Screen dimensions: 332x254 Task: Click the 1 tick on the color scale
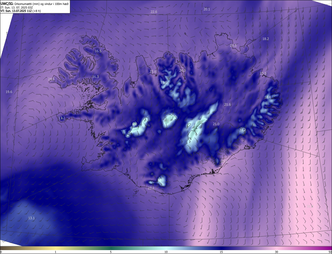click(x=56, y=252)
